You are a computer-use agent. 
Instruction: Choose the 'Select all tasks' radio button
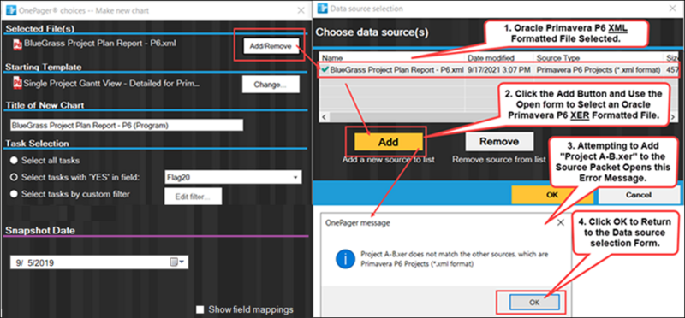[14, 161]
